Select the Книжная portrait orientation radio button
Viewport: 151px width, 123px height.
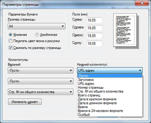click(x=11, y=35)
